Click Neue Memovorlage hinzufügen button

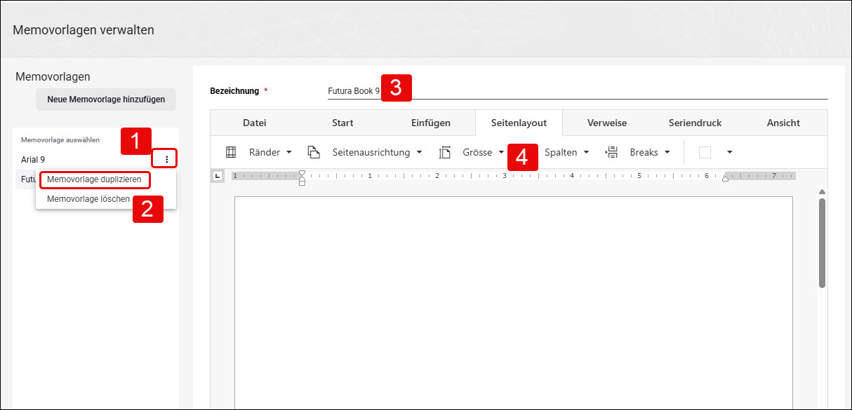(106, 100)
